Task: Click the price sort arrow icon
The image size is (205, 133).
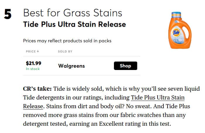Action: pyautogui.click(x=38, y=51)
